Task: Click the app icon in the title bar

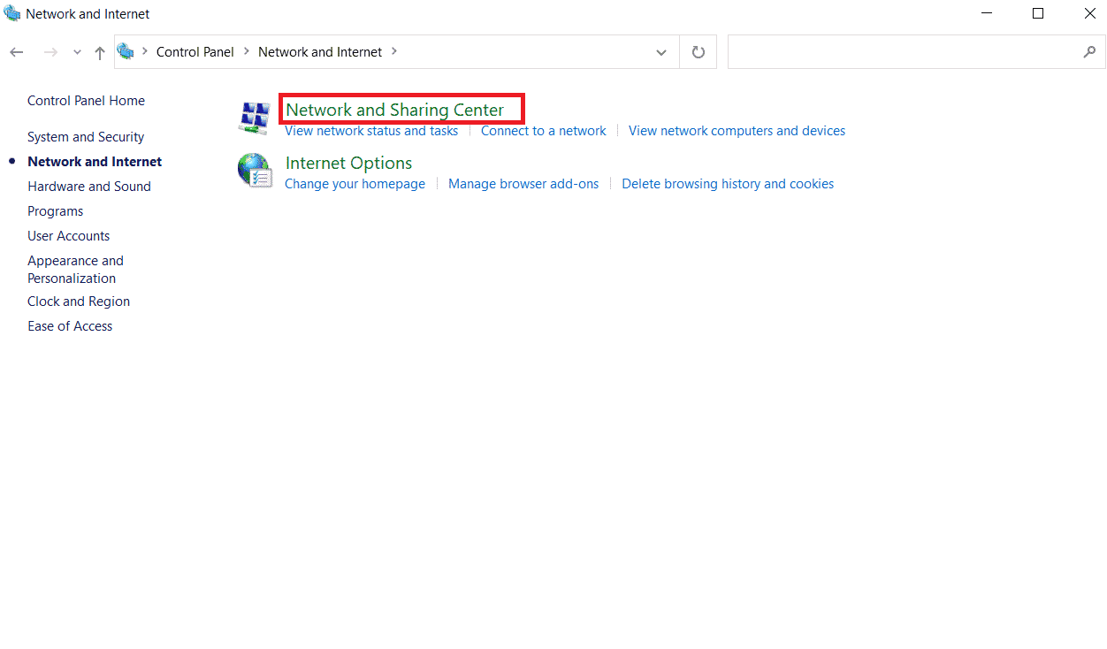Action: click(11, 12)
